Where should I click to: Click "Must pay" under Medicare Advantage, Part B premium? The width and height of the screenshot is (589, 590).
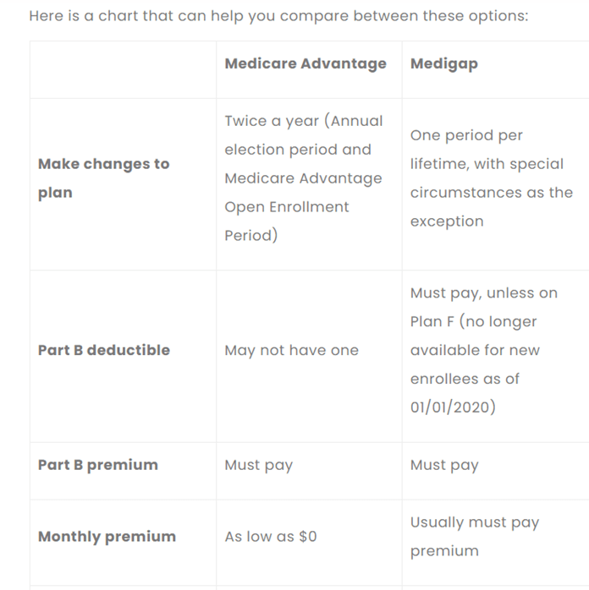pyautogui.click(x=258, y=465)
